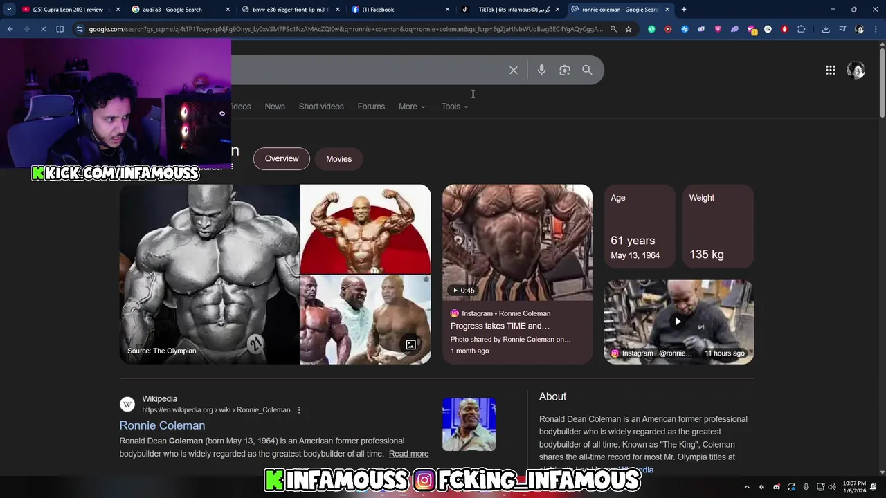Expand the More search filters dropdown
Screen dimensions: 886x498
point(412,107)
